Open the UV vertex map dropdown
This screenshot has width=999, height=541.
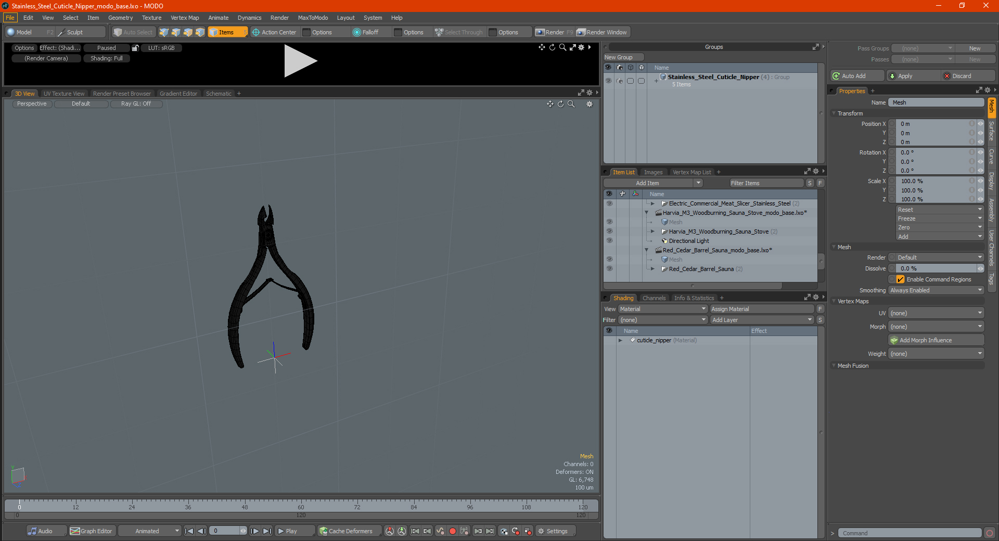pyautogui.click(x=936, y=313)
